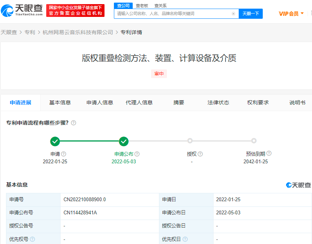The height and width of the screenshot is (244, 312).
Task: Select the 预估到期 step marker
Action: tap(254, 141)
